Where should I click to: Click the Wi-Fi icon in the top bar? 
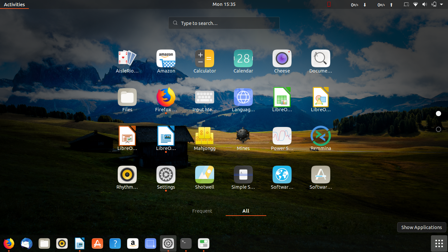pyautogui.click(x=416, y=4)
